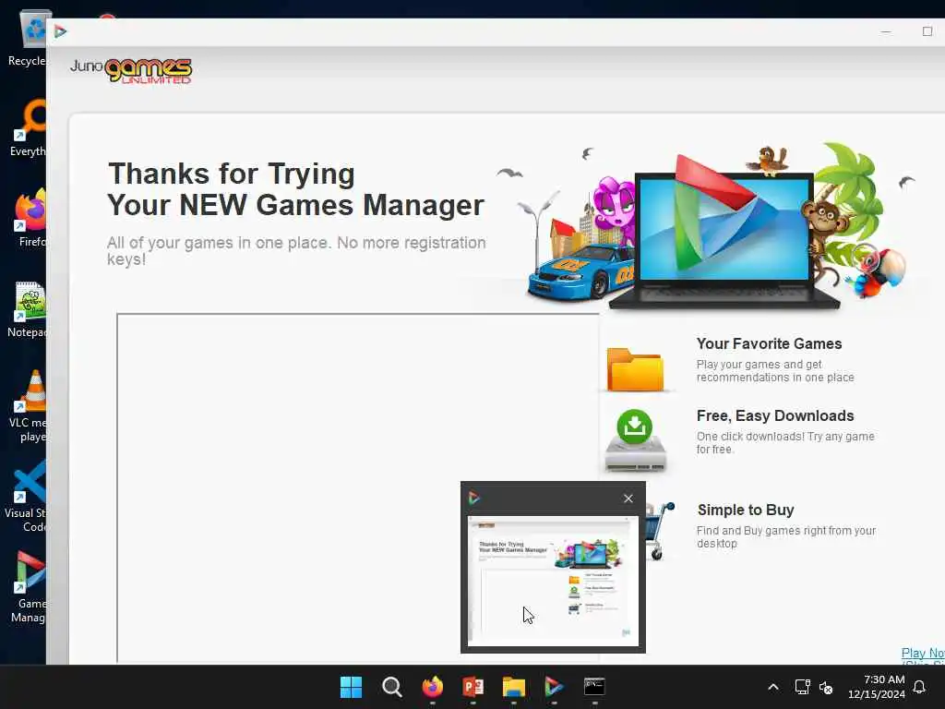Click the Games Manager logo in preview popup

pos(474,498)
